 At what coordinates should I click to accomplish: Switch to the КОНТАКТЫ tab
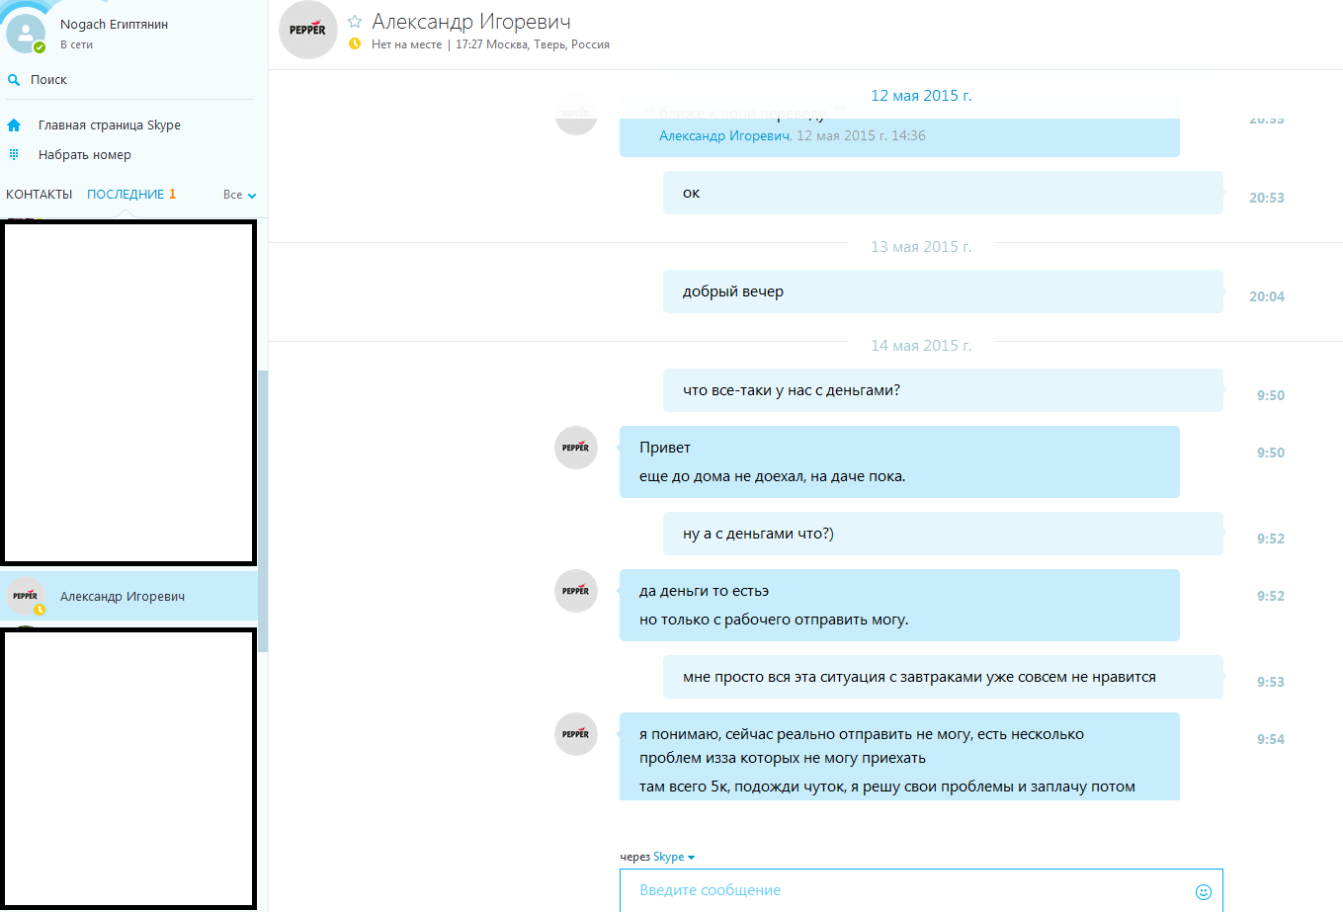(40, 195)
